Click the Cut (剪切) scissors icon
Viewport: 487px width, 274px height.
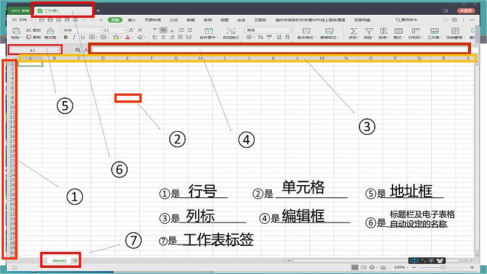29,30
